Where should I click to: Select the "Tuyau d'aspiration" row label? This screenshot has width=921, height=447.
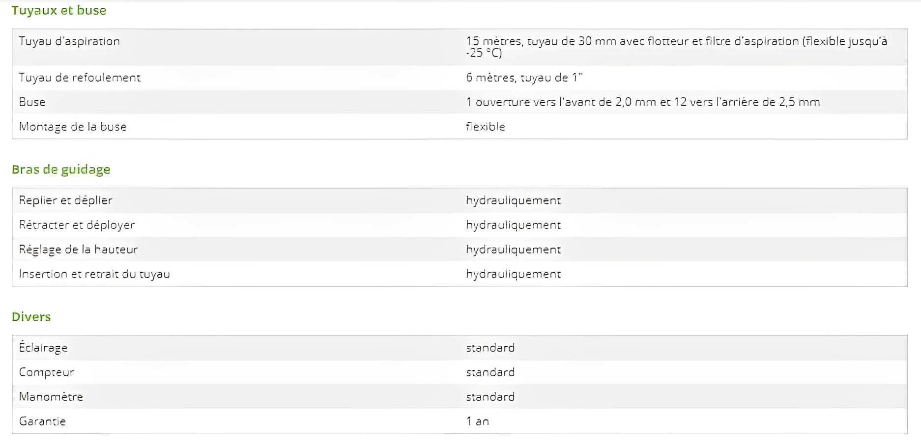tap(69, 41)
